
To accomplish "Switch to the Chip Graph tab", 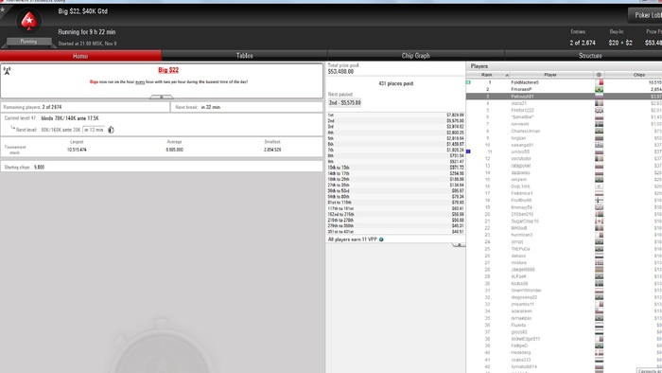I will 416,56.
